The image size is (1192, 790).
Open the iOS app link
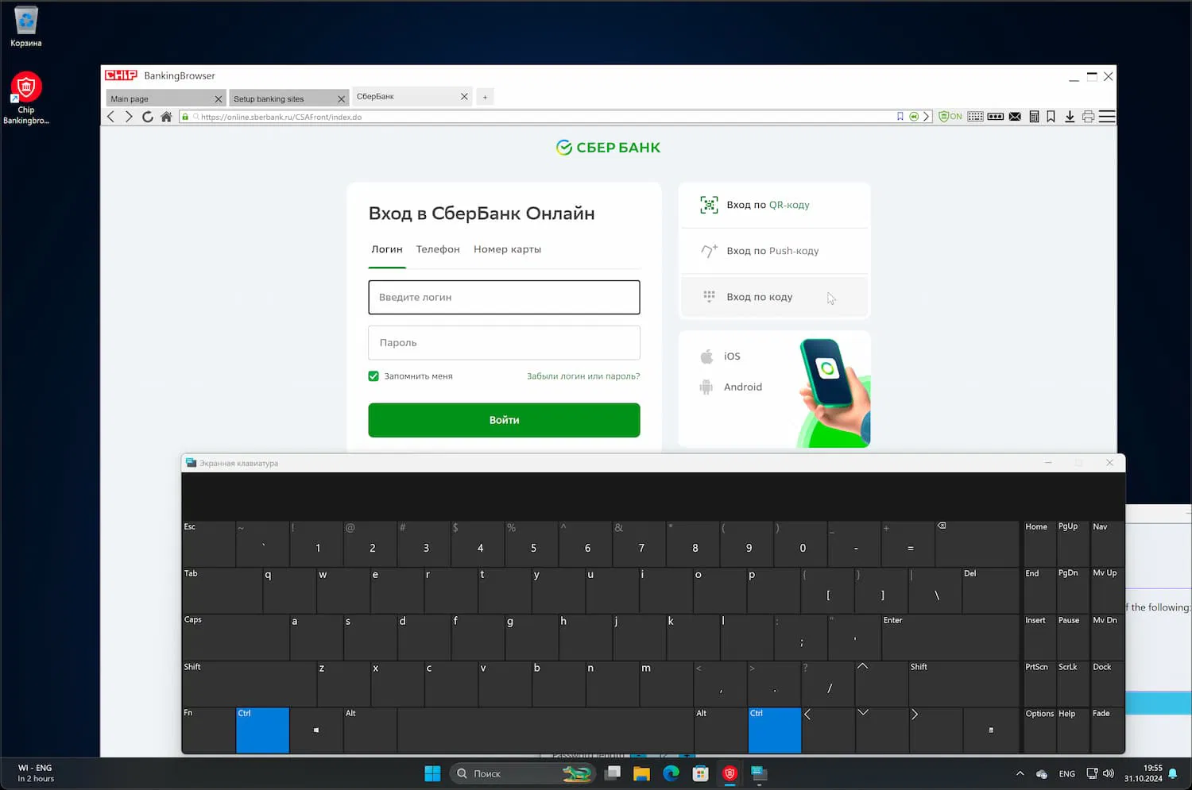click(x=720, y=356)
